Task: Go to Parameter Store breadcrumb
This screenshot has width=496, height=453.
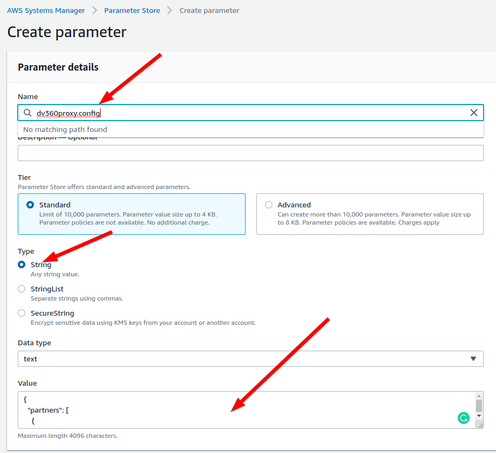Action: tap(132, 10)
